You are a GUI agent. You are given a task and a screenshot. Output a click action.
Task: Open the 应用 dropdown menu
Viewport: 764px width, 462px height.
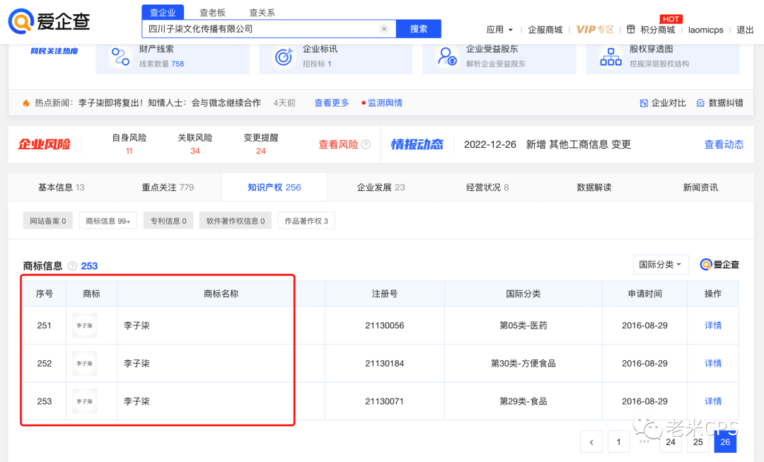tap(499, 30)
